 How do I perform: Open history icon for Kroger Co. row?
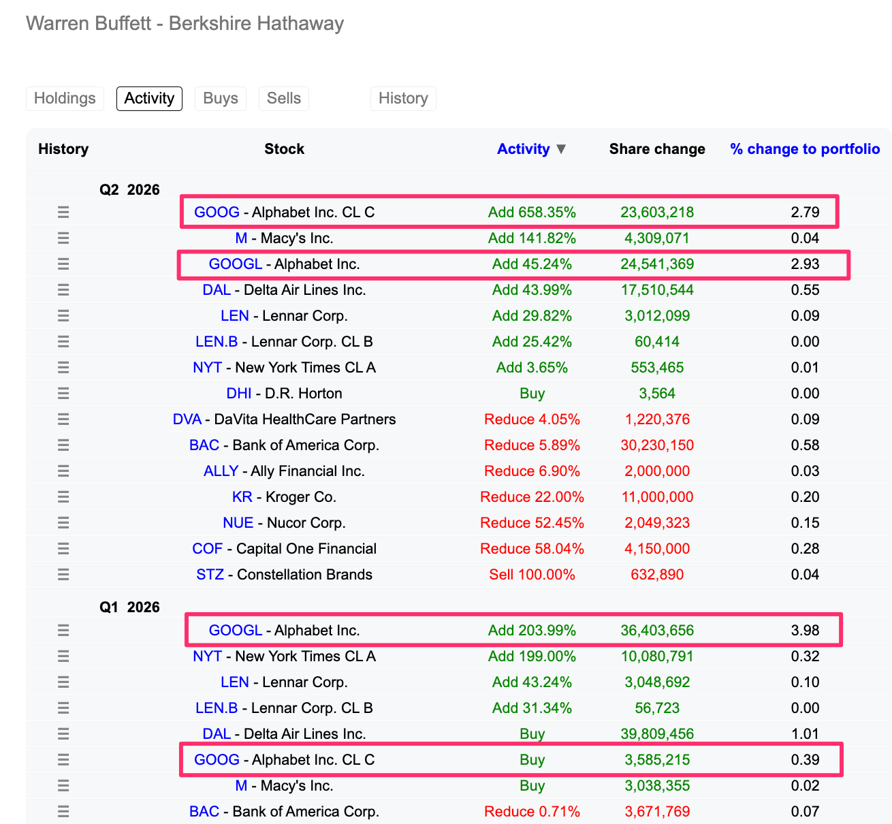click(63, 497)
